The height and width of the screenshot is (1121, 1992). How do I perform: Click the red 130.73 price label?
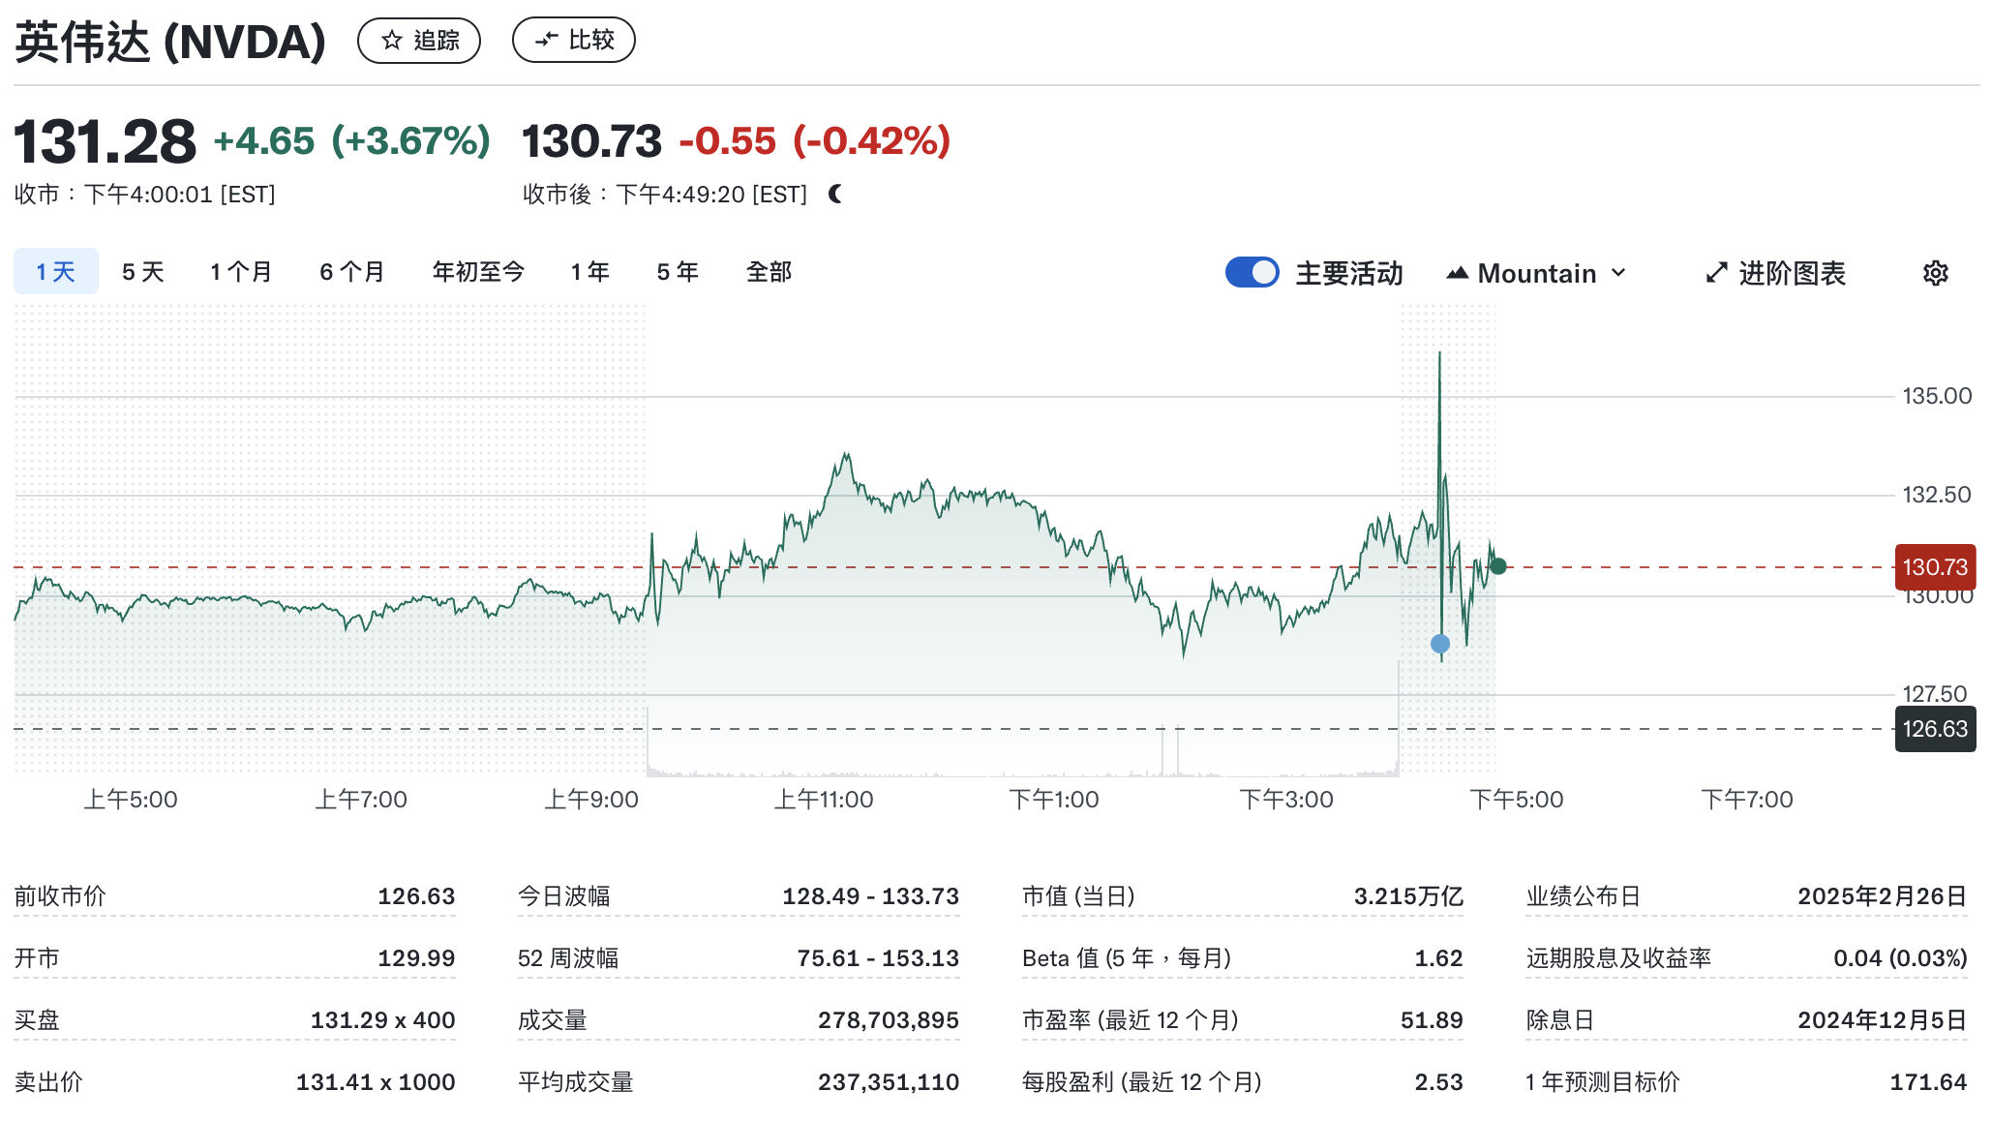point(1934,568)
